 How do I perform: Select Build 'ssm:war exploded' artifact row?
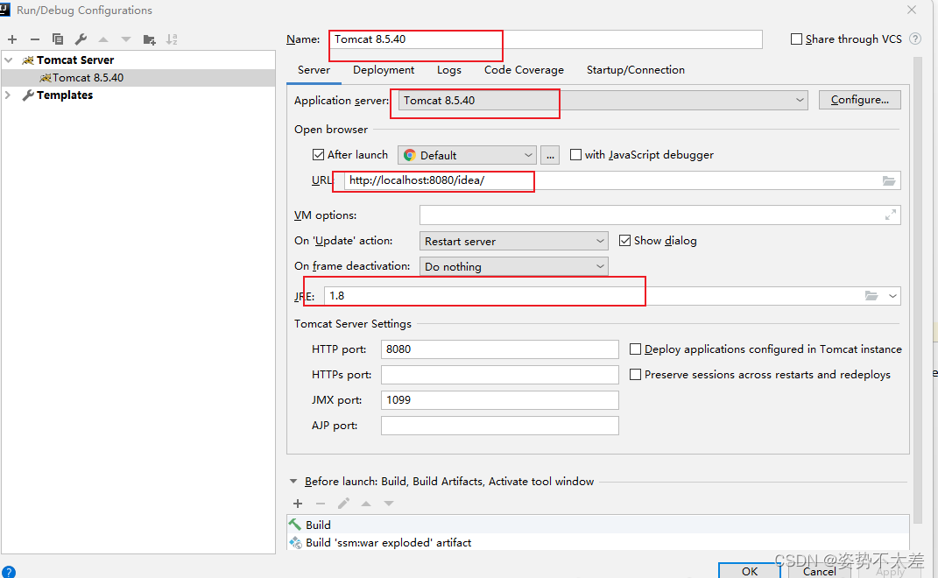597,543
